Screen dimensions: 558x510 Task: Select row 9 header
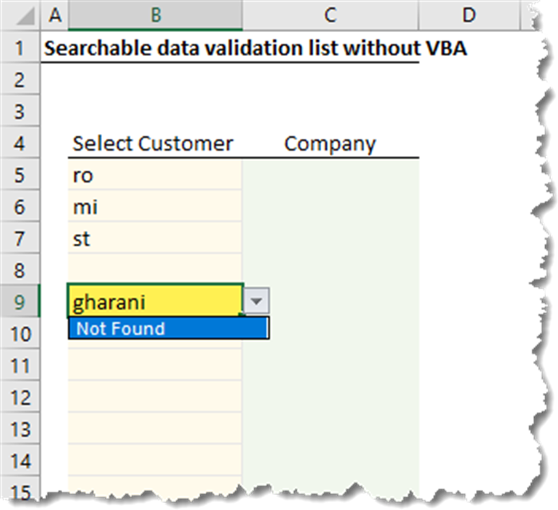click(20, 302)
